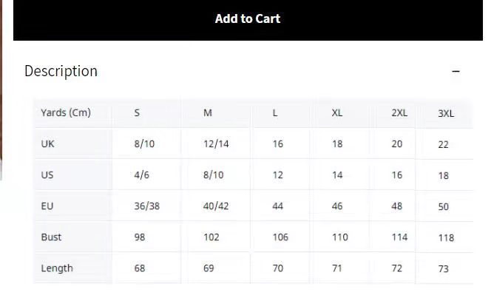The image size is (494, 298).
Task: Select the L size column header
Action: [x=275, y=113]
